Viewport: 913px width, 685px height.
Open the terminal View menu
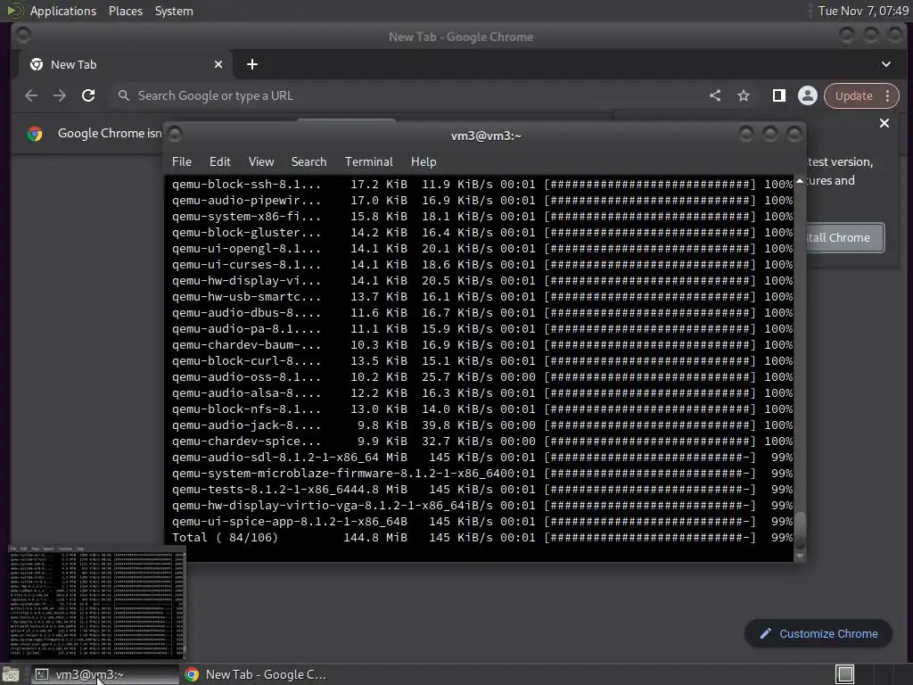(261, 162)
